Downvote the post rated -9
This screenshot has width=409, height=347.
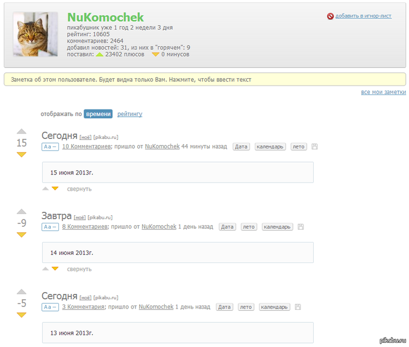(x=22, y=235)
